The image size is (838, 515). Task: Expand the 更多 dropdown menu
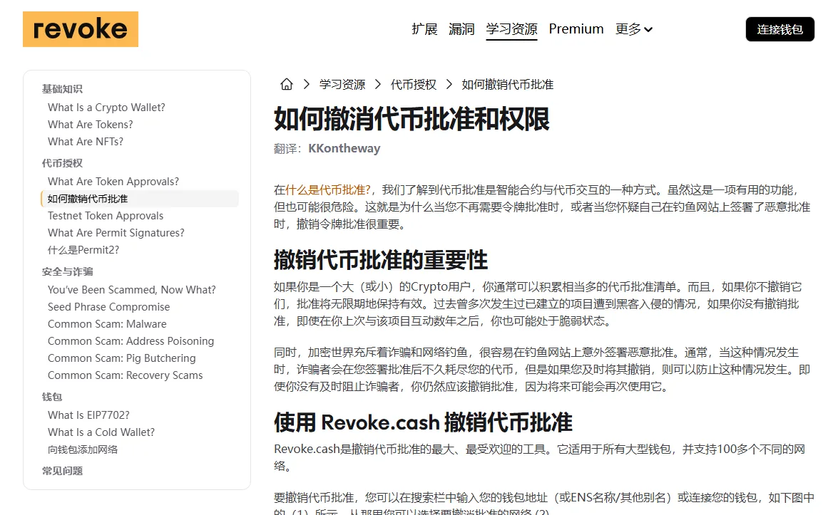tap(634, 28)
